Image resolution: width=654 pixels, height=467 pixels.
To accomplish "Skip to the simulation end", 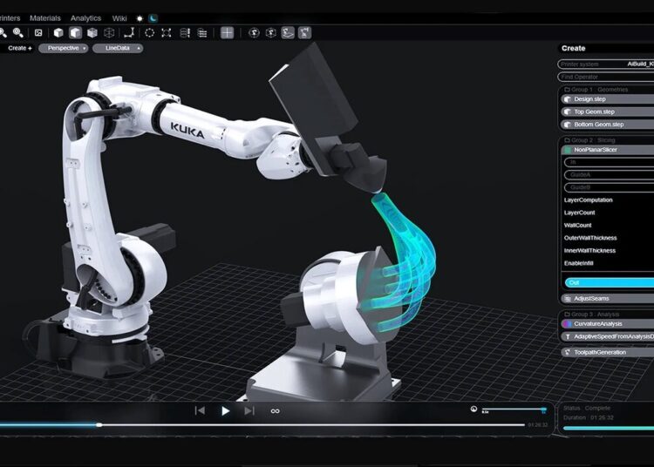I will 249,410.
